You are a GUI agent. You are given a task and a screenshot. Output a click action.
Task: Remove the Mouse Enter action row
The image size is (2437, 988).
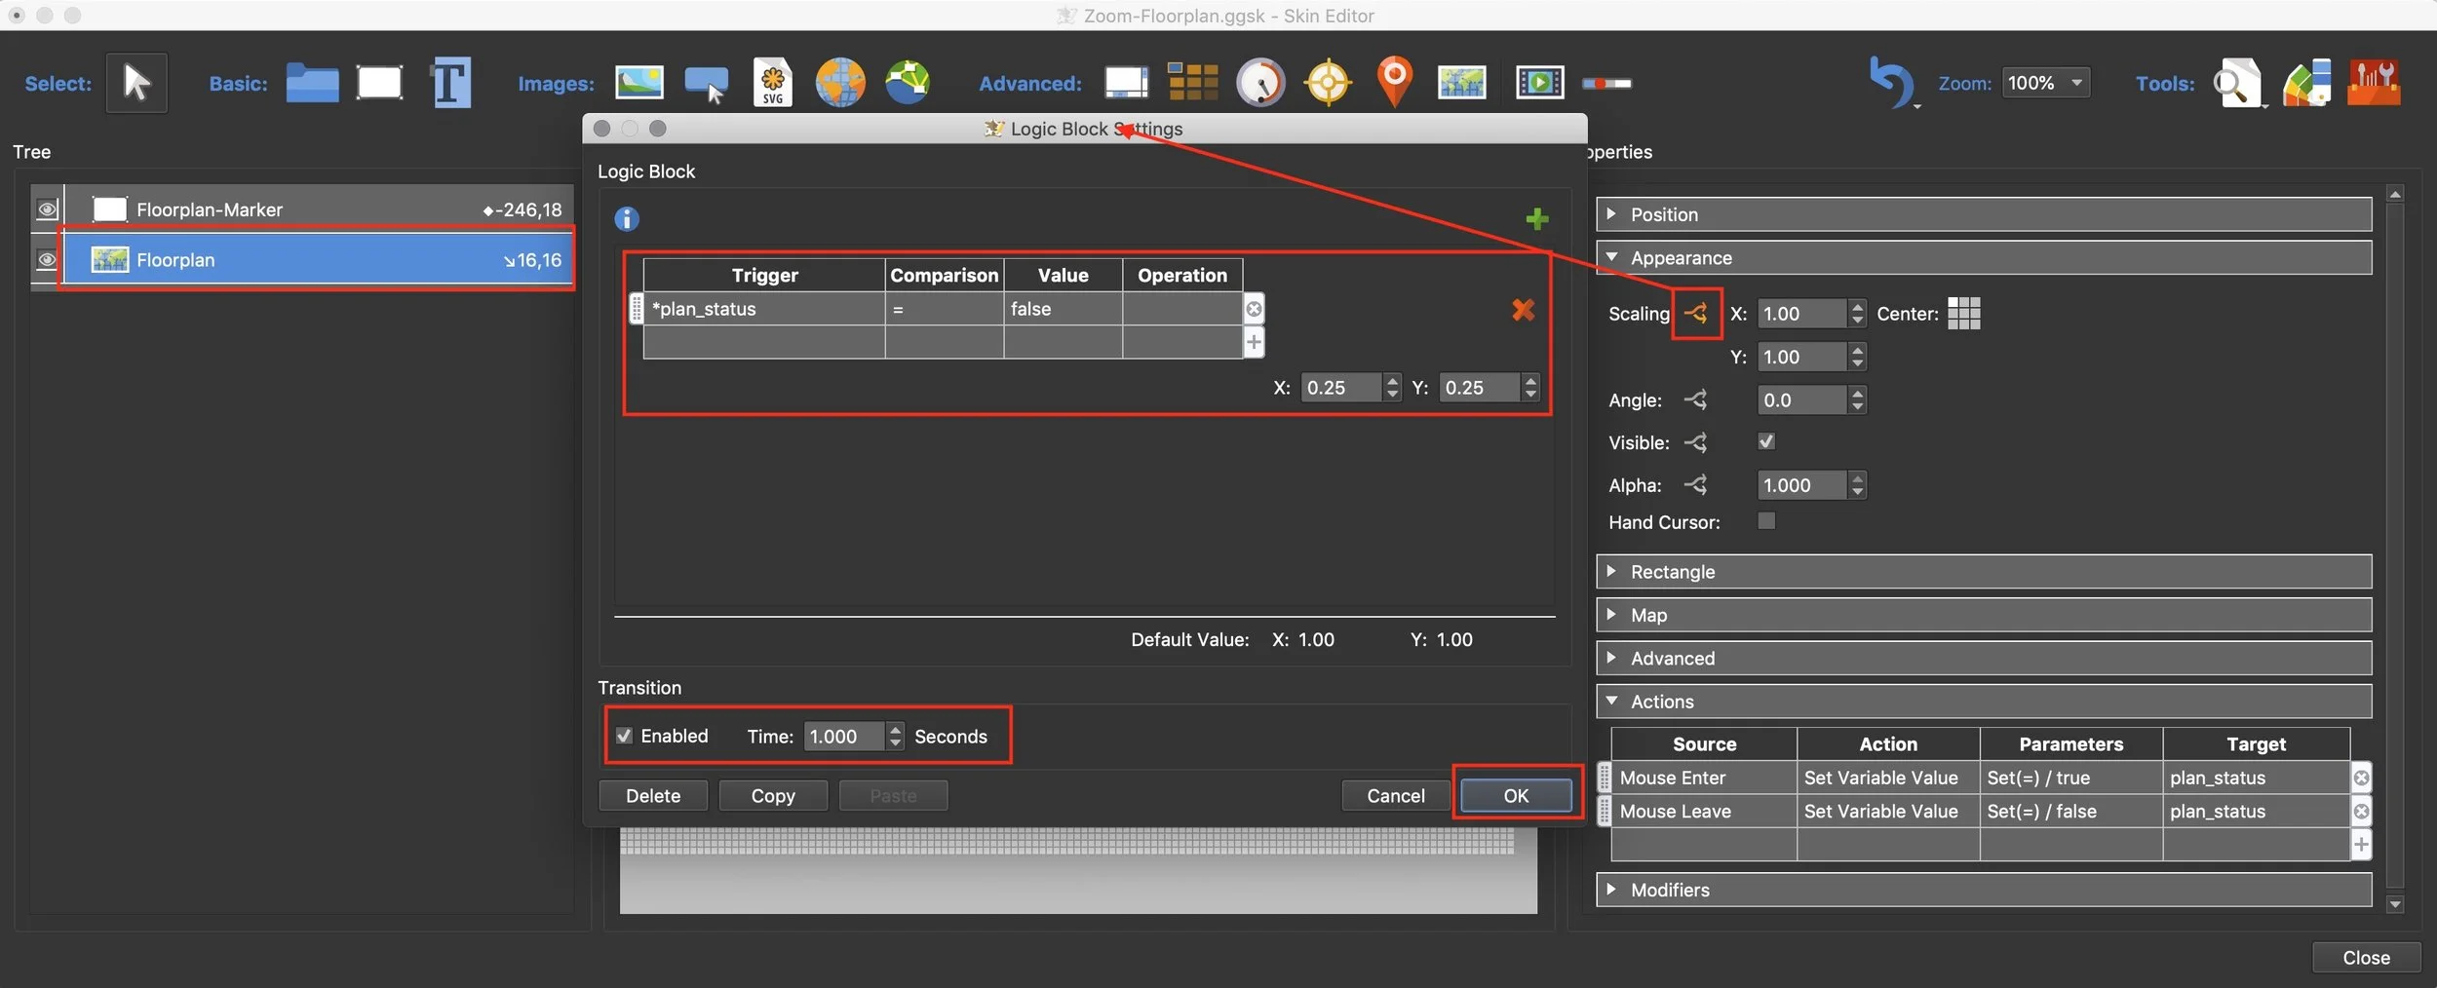coord(2361,778)
